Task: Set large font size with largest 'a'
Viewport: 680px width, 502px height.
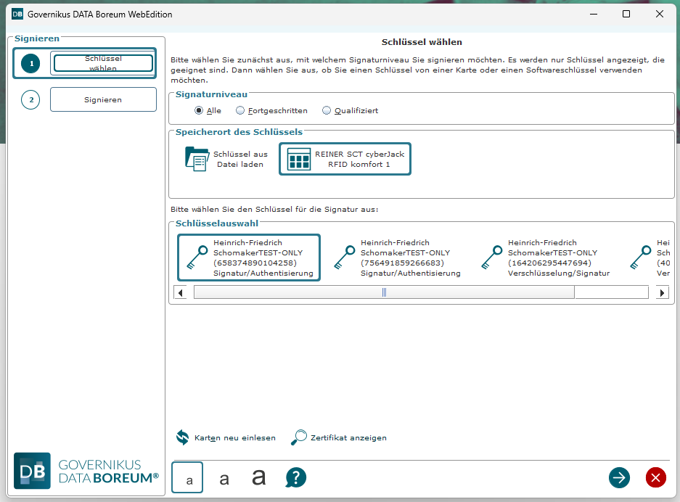Action: [x=259, y=477]
